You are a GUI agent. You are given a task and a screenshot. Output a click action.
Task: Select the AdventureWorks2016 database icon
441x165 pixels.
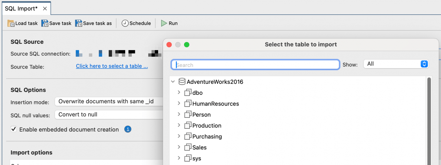tap(182, 82)
